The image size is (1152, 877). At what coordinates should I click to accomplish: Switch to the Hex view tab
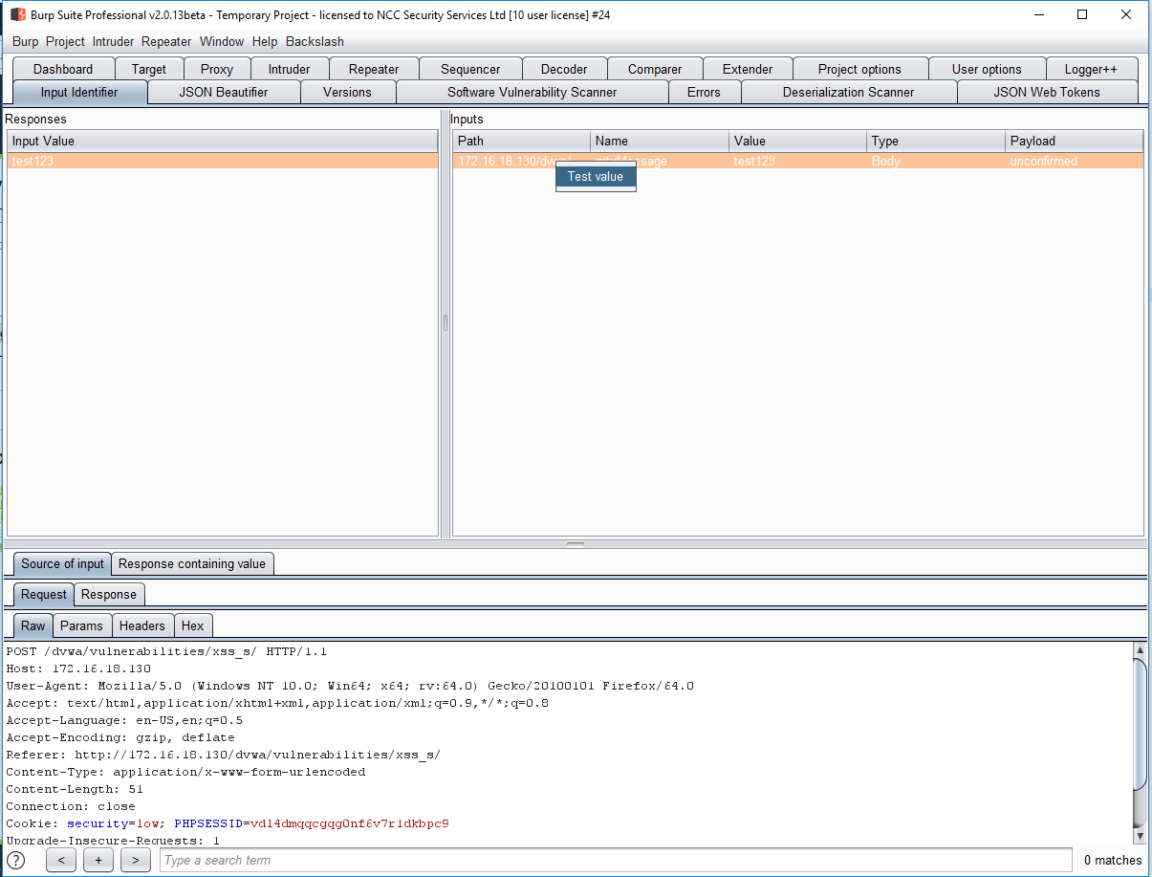coord(192,625)
